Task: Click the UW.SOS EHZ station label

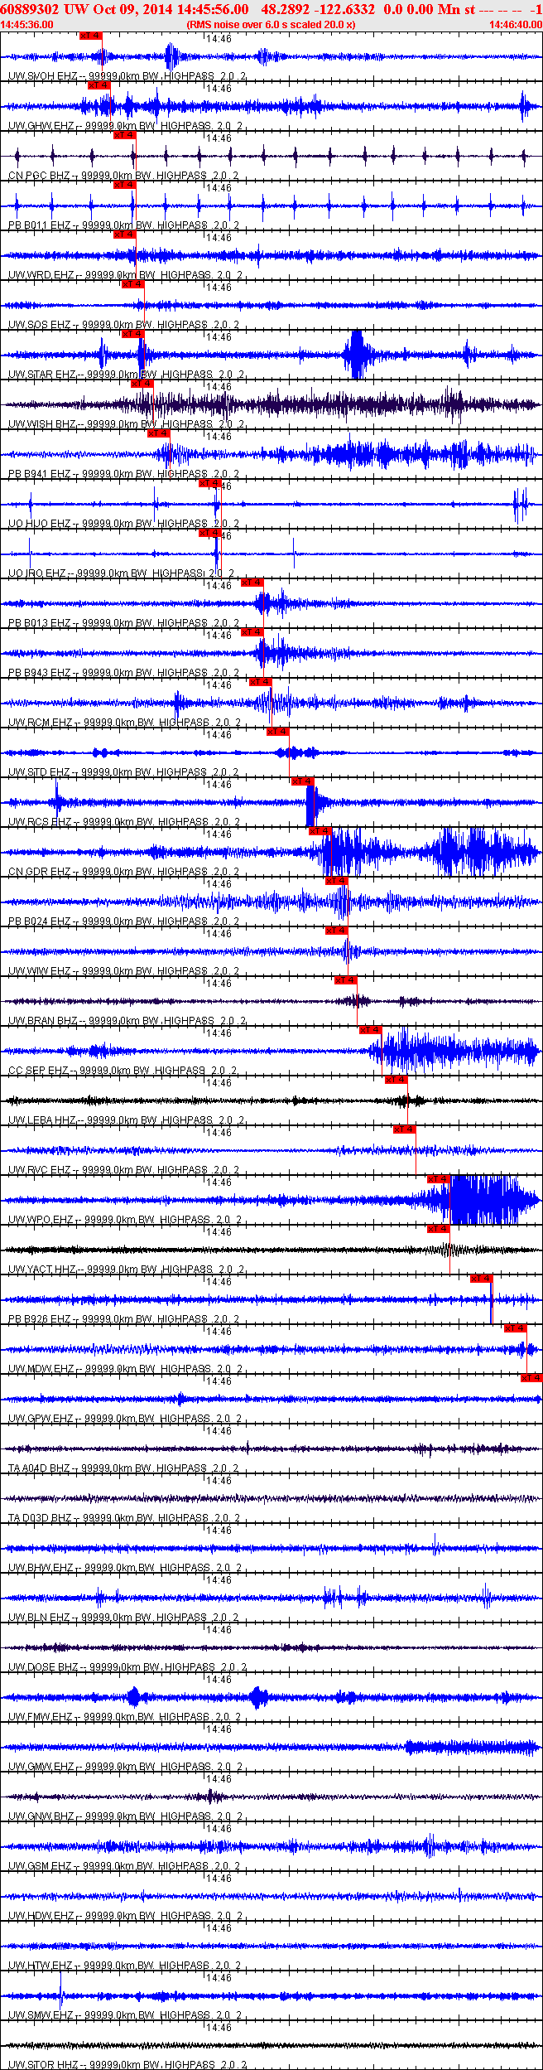Action: pos(40,325)
